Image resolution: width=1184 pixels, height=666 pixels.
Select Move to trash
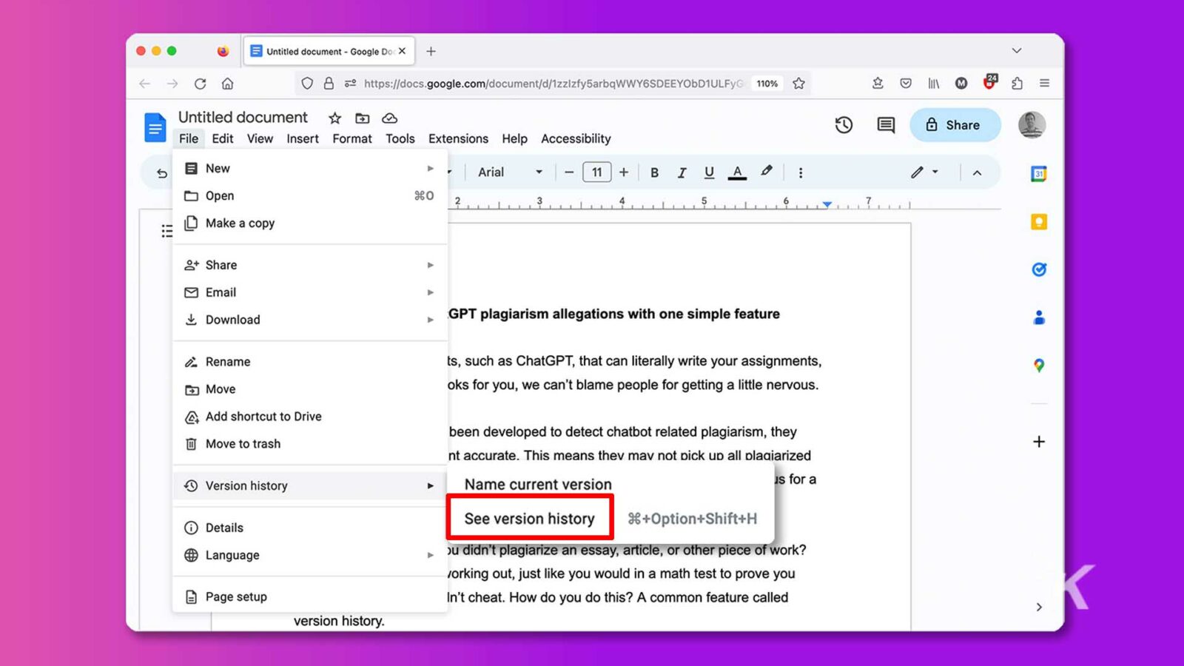(310, 444)
